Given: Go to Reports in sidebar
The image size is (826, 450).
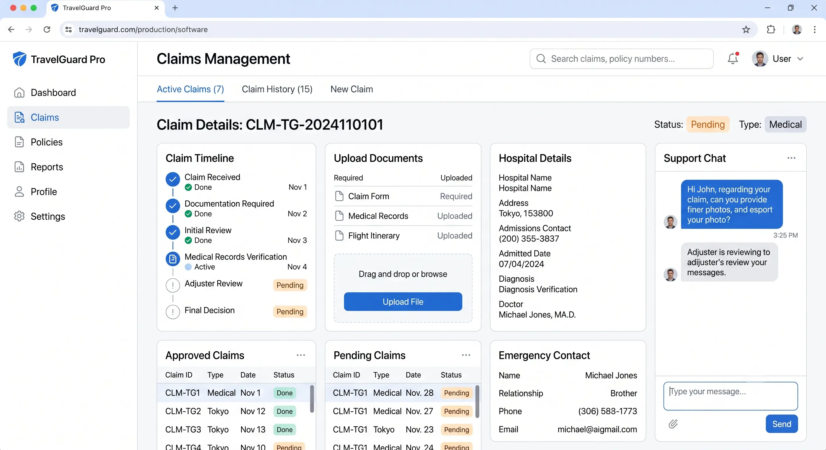Looking at the screenshot, I should pyautogui.click(x=68, y=167).
